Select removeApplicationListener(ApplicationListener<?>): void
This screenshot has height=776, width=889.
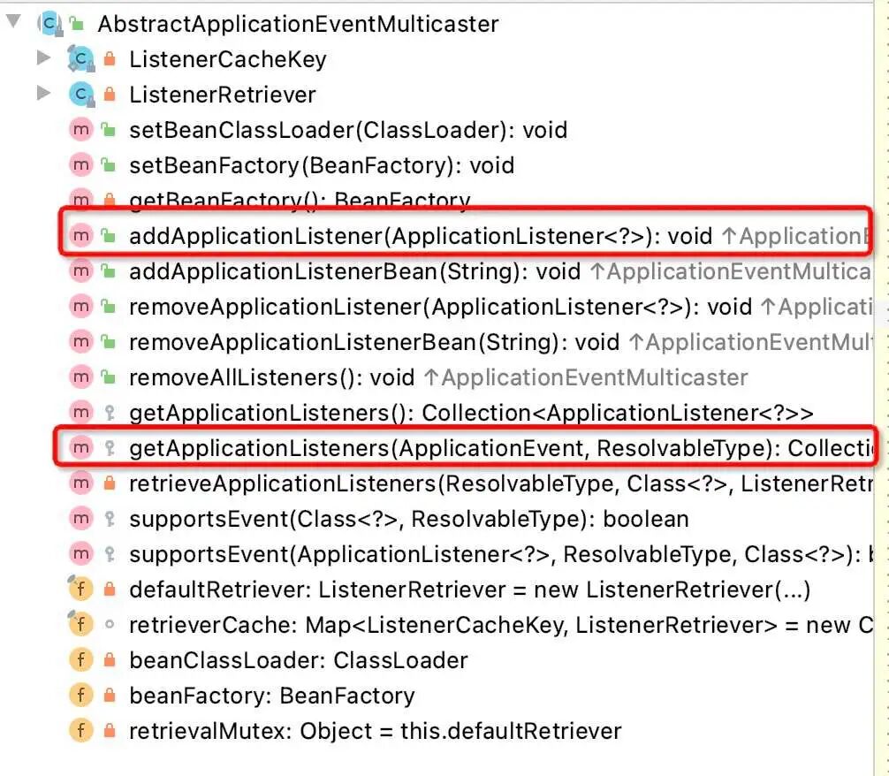[x=441, y=307]
